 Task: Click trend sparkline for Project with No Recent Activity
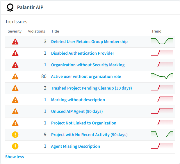162,134
